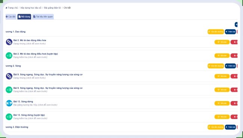Click Sửa bài for Bài 2 embedded lesson
Screen dimensions: 243x138
pyautogui.click(x=222, y=42)
